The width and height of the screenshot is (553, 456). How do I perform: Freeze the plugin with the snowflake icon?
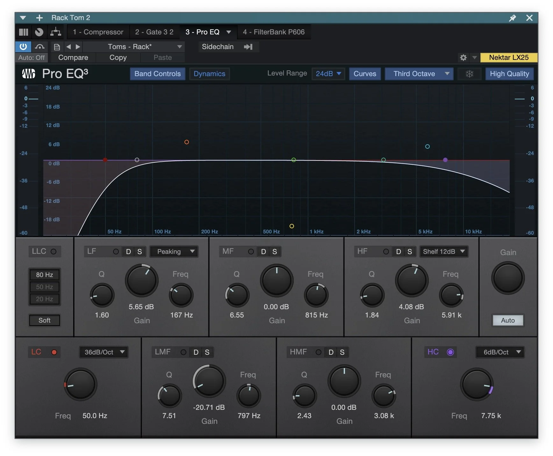[469, 74]
